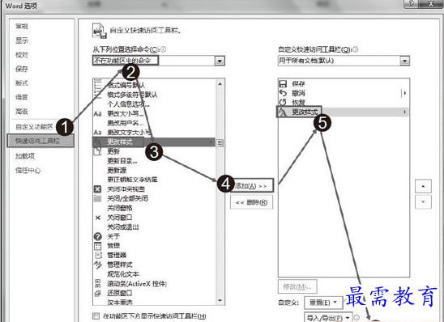Click the question mark icon beside 关于
Screen dimensions: 444x322
(x=98, y=236)
